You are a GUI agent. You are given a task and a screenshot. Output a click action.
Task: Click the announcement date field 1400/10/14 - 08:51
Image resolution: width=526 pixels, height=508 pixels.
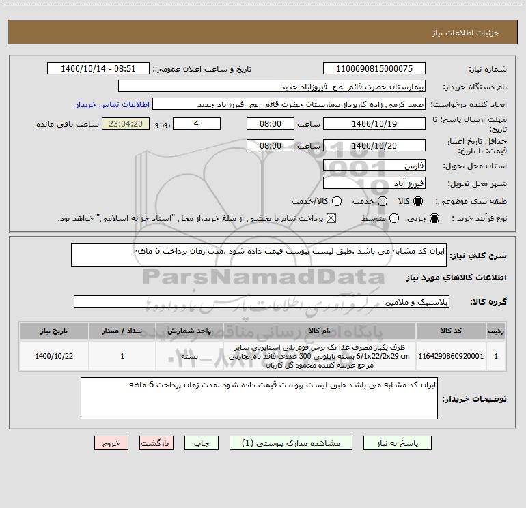[x=98, y=69]
